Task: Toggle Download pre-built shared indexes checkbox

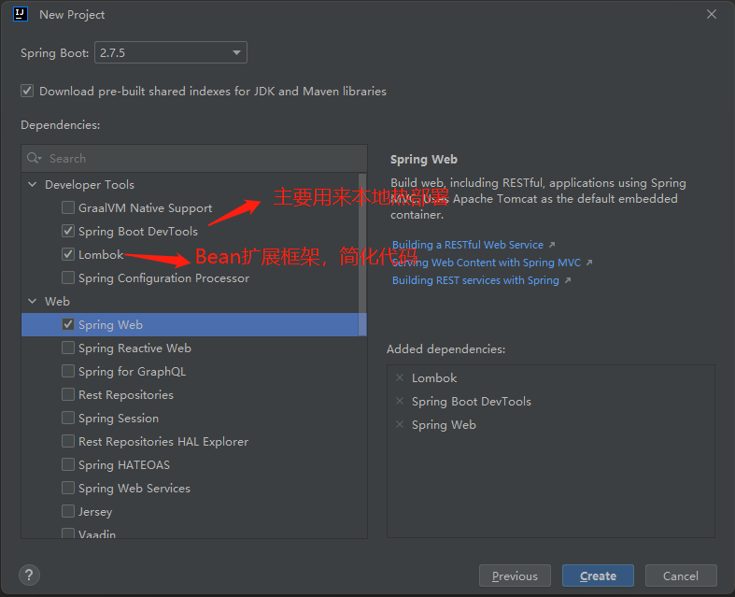Action: [27, 91]
